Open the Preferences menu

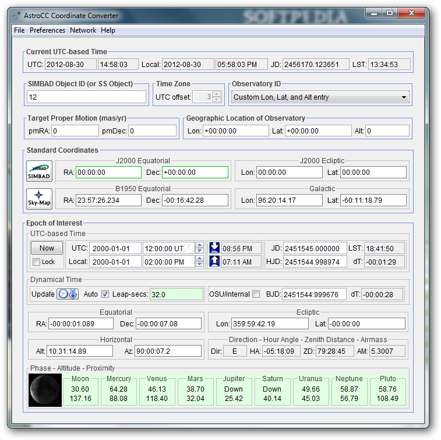[x=47, y=30]
